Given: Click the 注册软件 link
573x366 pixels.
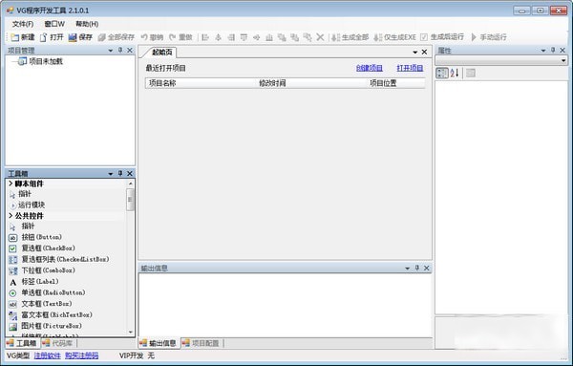Looking at the screenshot, I should point(47,355).
